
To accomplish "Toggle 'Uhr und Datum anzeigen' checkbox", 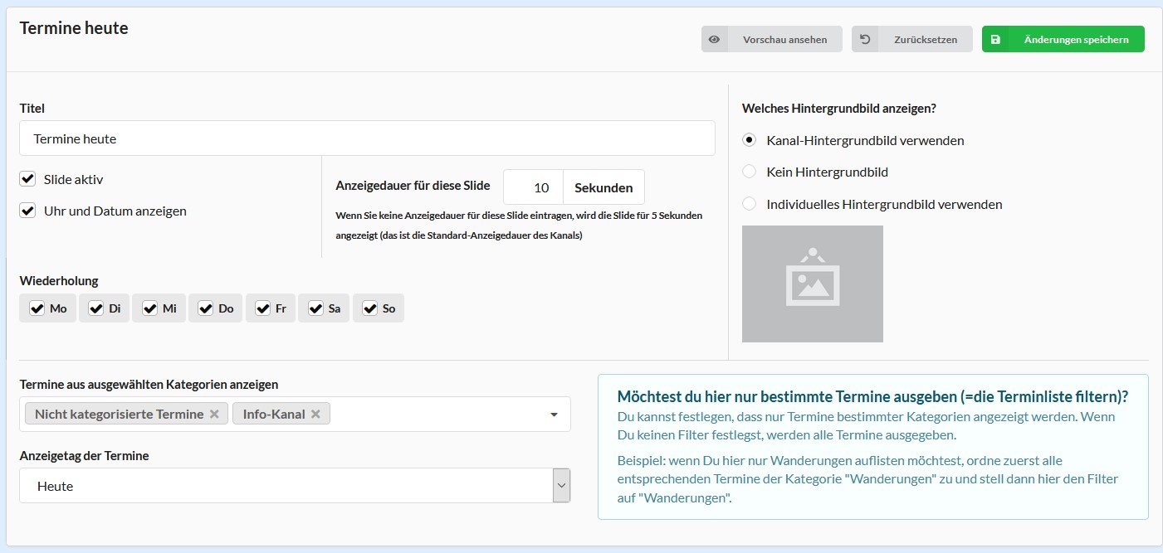I will pyautogui.click(x=28, y=211).
